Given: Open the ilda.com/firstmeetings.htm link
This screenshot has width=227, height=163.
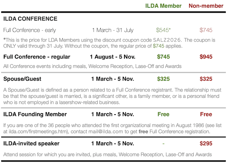Looking at the screenshot, I should 38,132.
